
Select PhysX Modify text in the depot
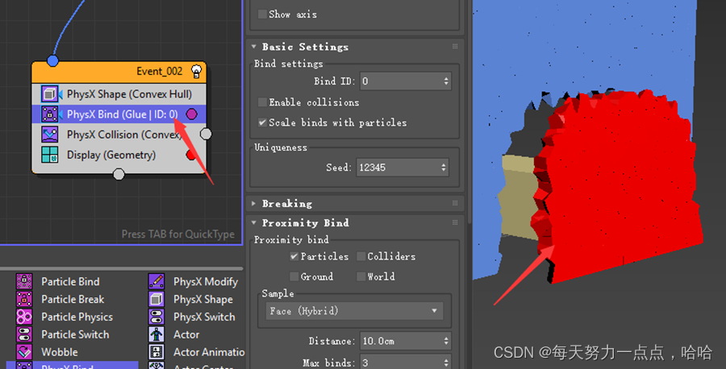pyautogui.click(x=206, y=282)
